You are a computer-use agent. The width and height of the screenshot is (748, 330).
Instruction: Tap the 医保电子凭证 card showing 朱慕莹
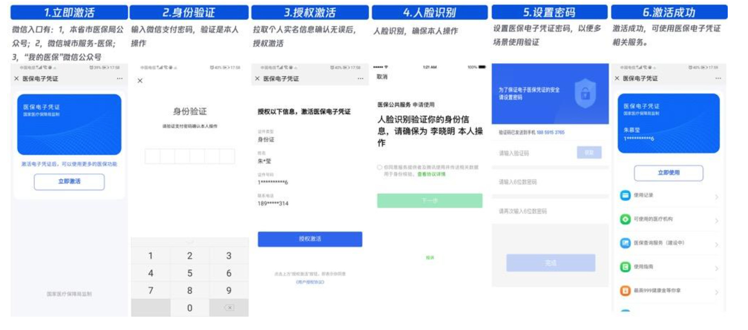(669, 123)
